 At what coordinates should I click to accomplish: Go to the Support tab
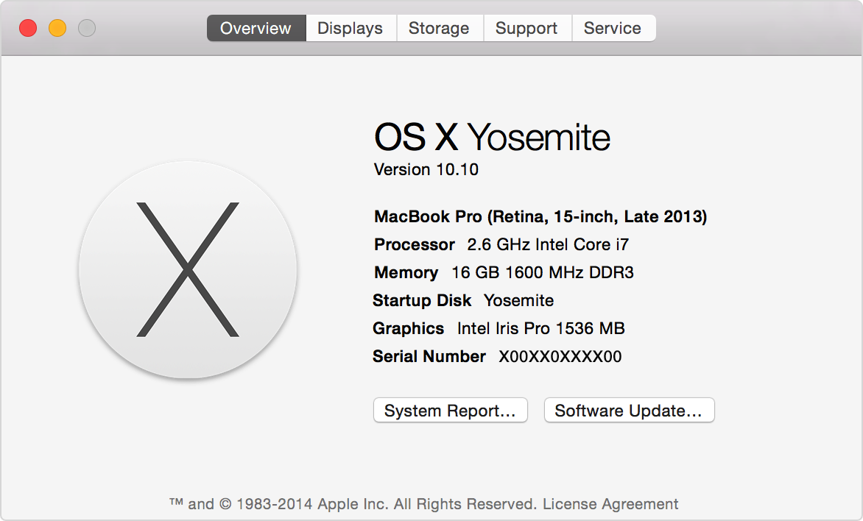tap(526, 29)
